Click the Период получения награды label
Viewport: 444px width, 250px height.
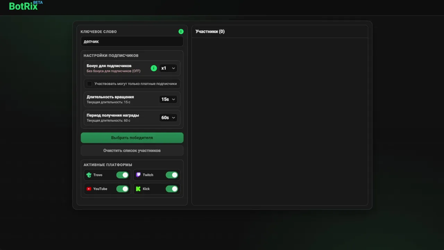113,115
